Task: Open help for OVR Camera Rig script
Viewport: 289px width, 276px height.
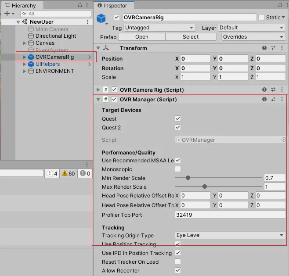Action: click(x=264, y=90)
